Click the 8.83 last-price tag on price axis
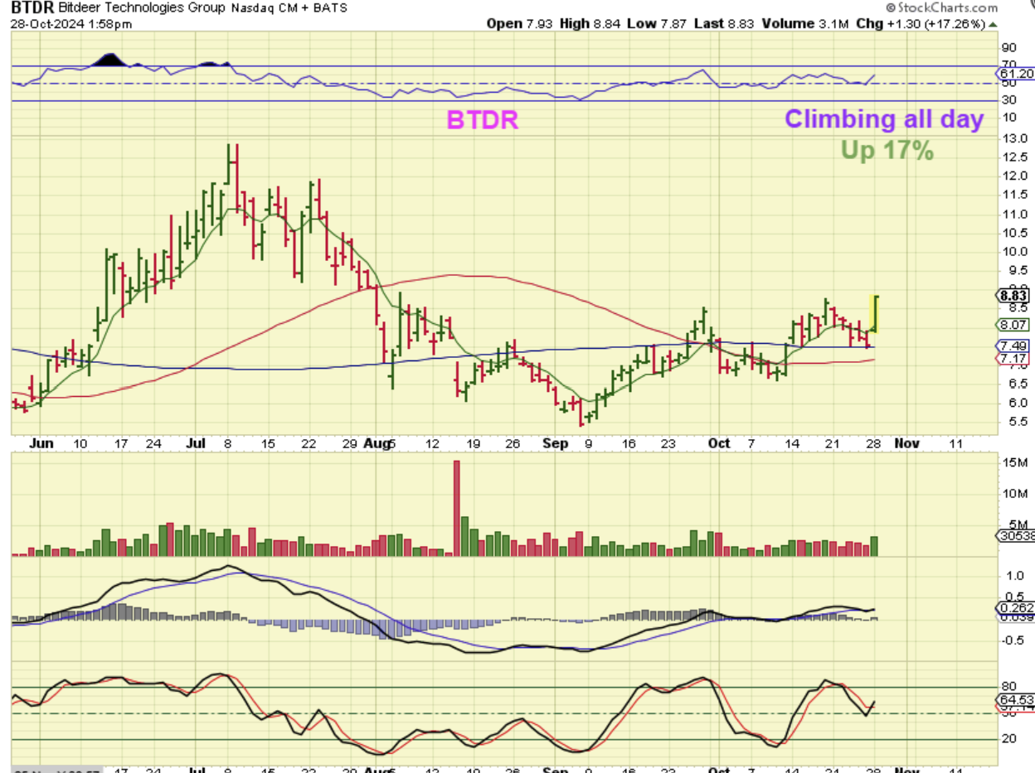The width and height of the screenshot is (1035, 773). 1012,295
